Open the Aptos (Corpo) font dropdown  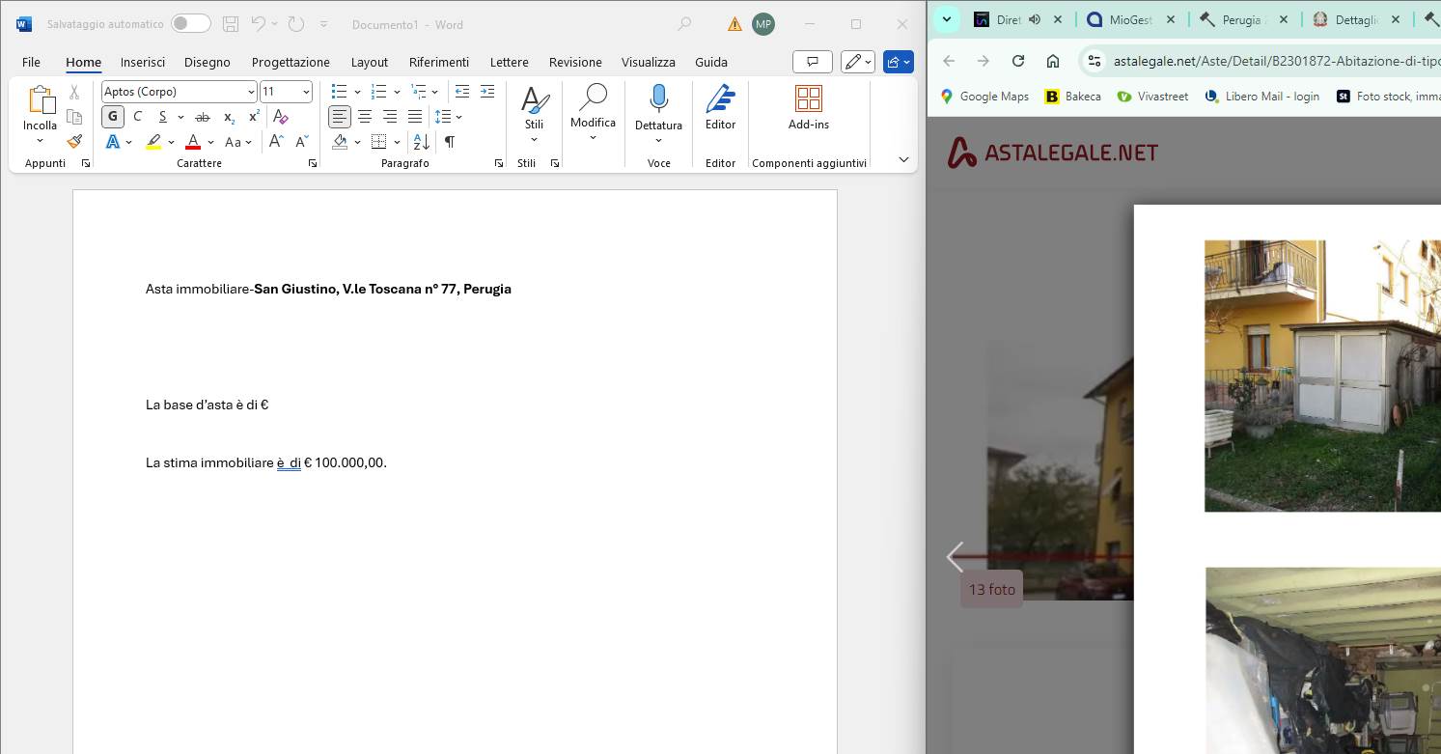251,92
